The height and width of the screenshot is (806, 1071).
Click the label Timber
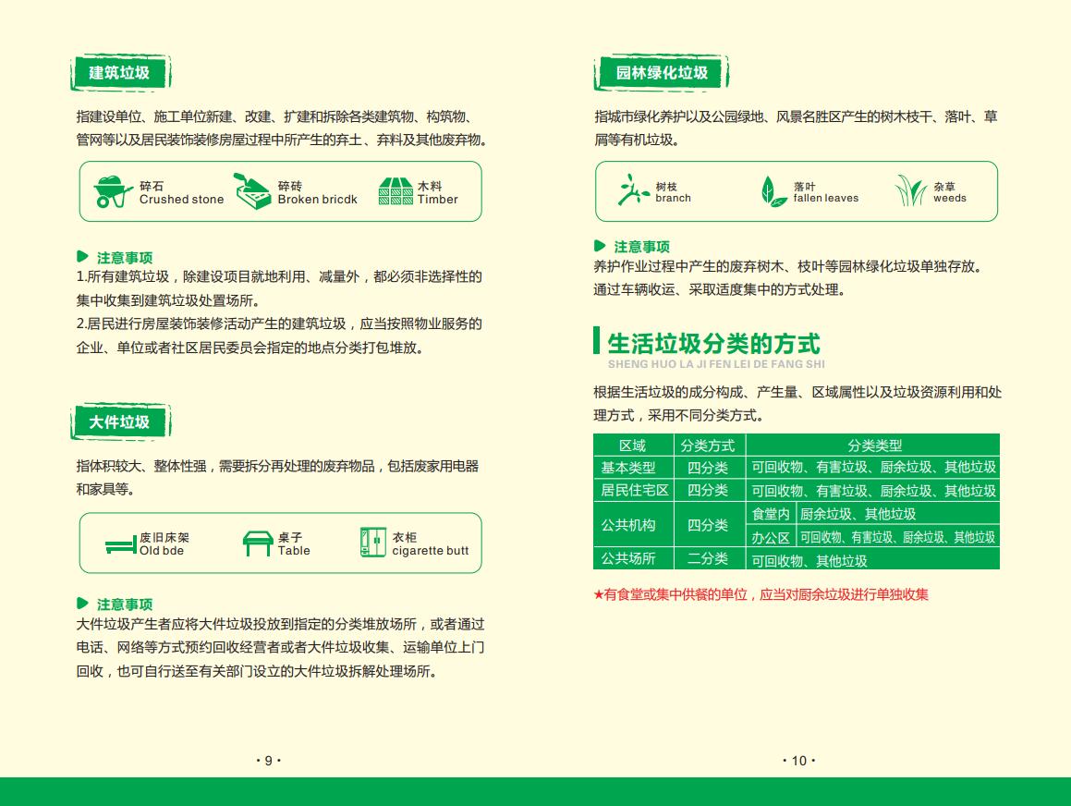coord(438,200)
